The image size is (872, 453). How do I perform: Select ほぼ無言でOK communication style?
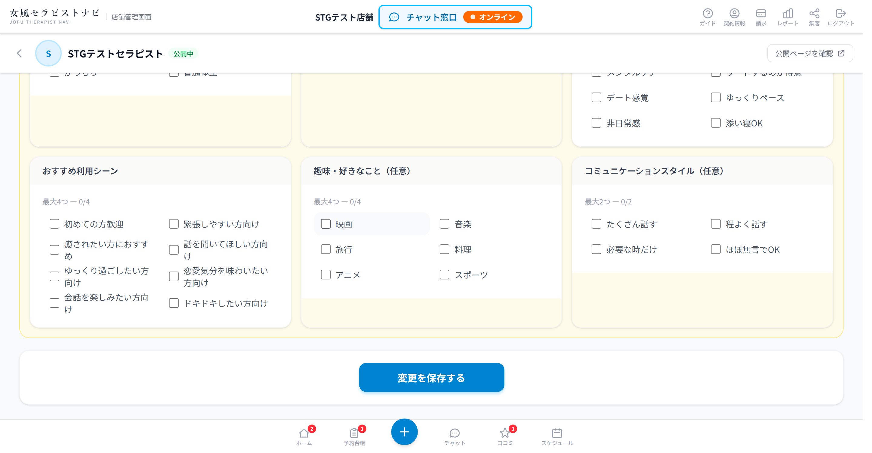pos(723,252)
